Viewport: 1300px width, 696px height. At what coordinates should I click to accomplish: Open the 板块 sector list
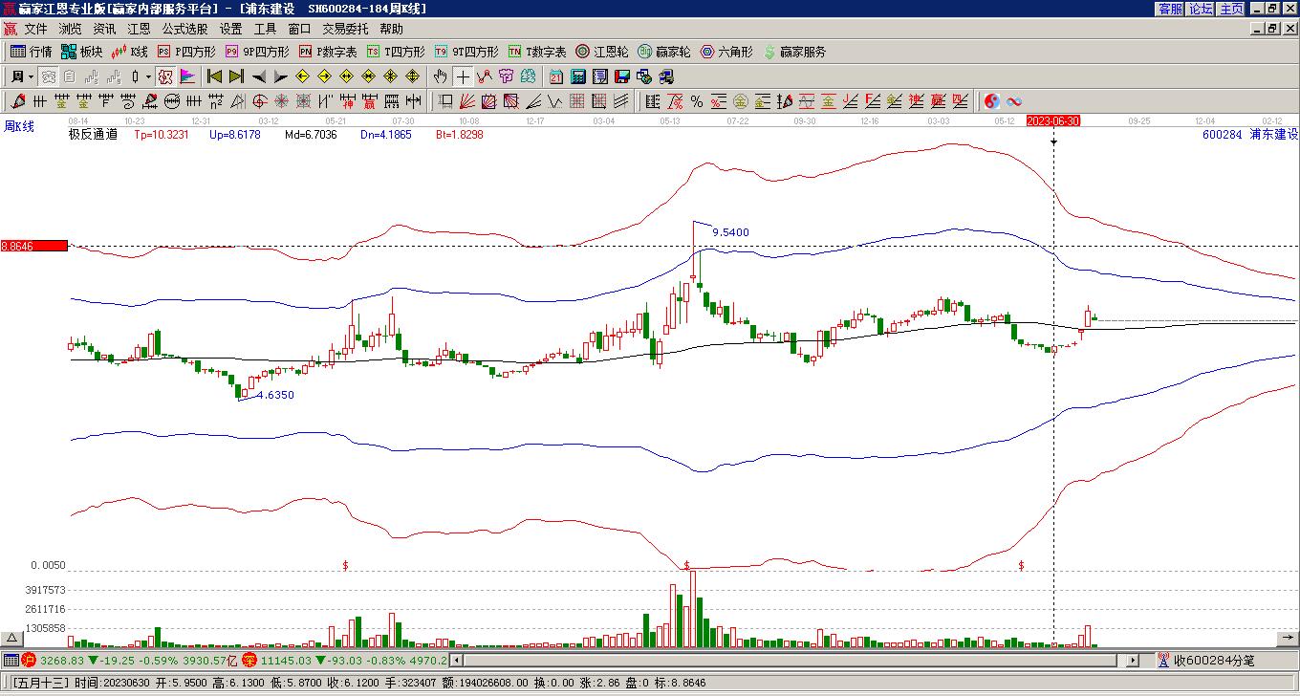[81, 52]
